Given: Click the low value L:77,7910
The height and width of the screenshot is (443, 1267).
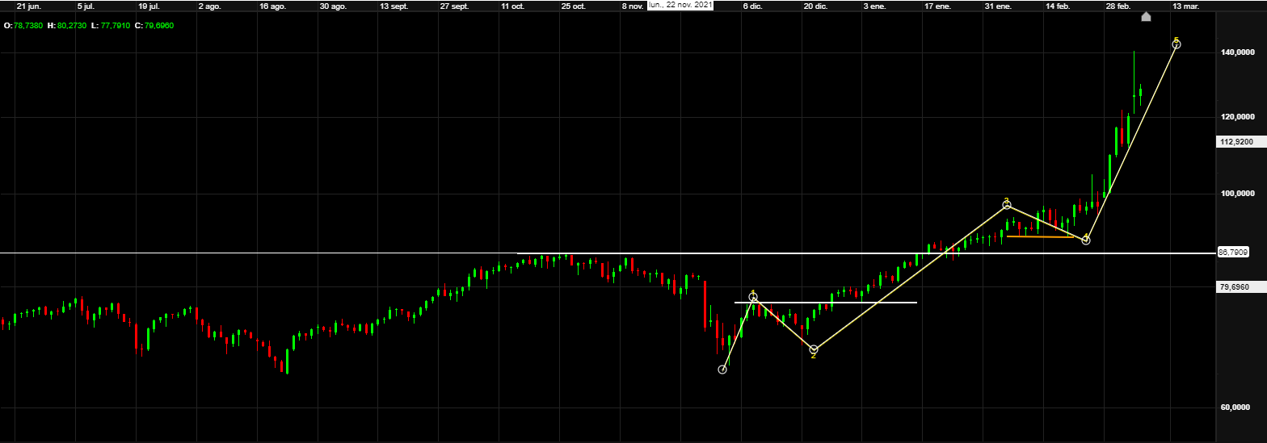Looking at the screenshot, I should point(110,26).
